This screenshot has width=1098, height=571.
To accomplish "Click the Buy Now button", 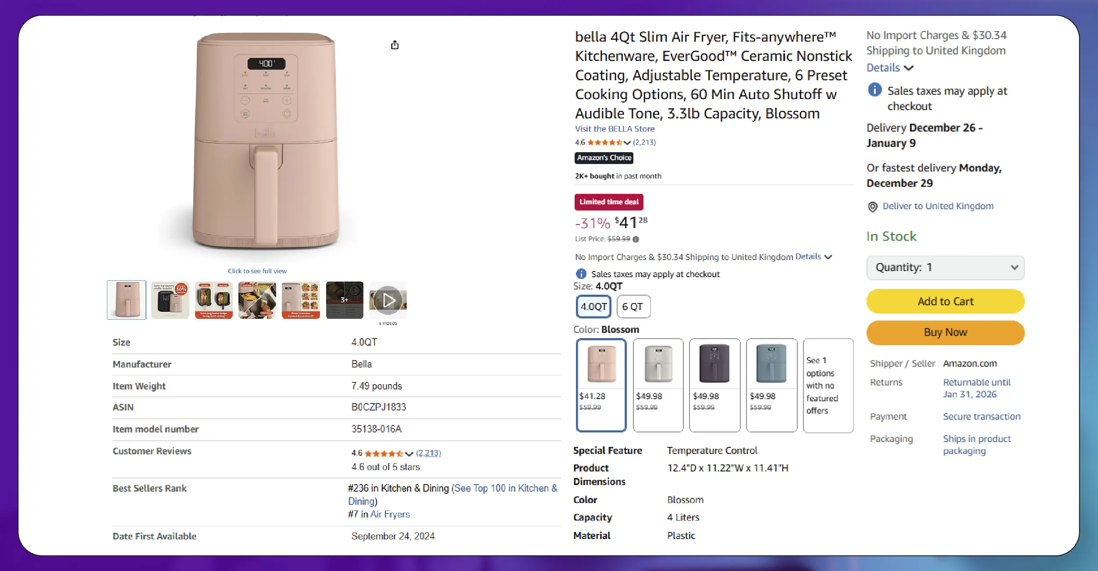I will 945,332.
